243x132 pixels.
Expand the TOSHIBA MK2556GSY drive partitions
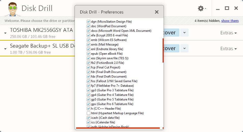[x=5, y=33]
